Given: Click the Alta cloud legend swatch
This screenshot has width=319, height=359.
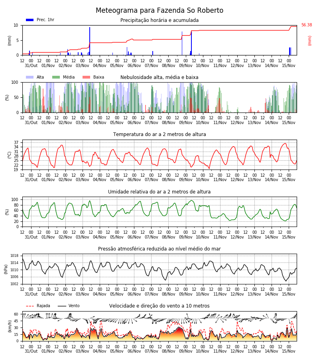Looking at the screenshot, I should click(30, 77).
